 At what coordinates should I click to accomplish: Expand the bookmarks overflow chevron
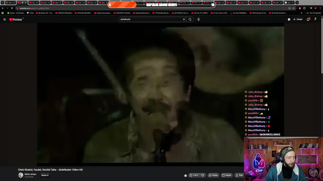pyautogui.click(x=301, y=13)
